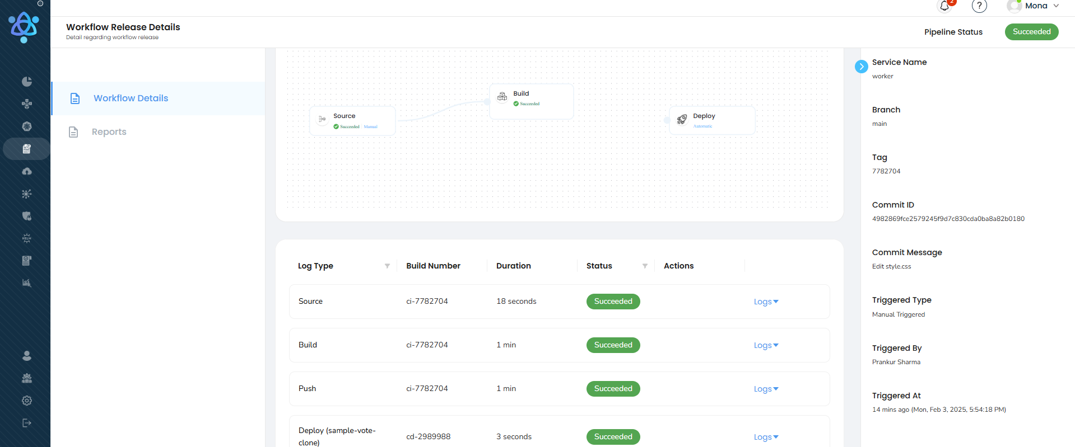The image size is (1075, 447).
Task: Click the 'Edit style.css' commit message
Action: pyautogui.click(x=891, y=266)
